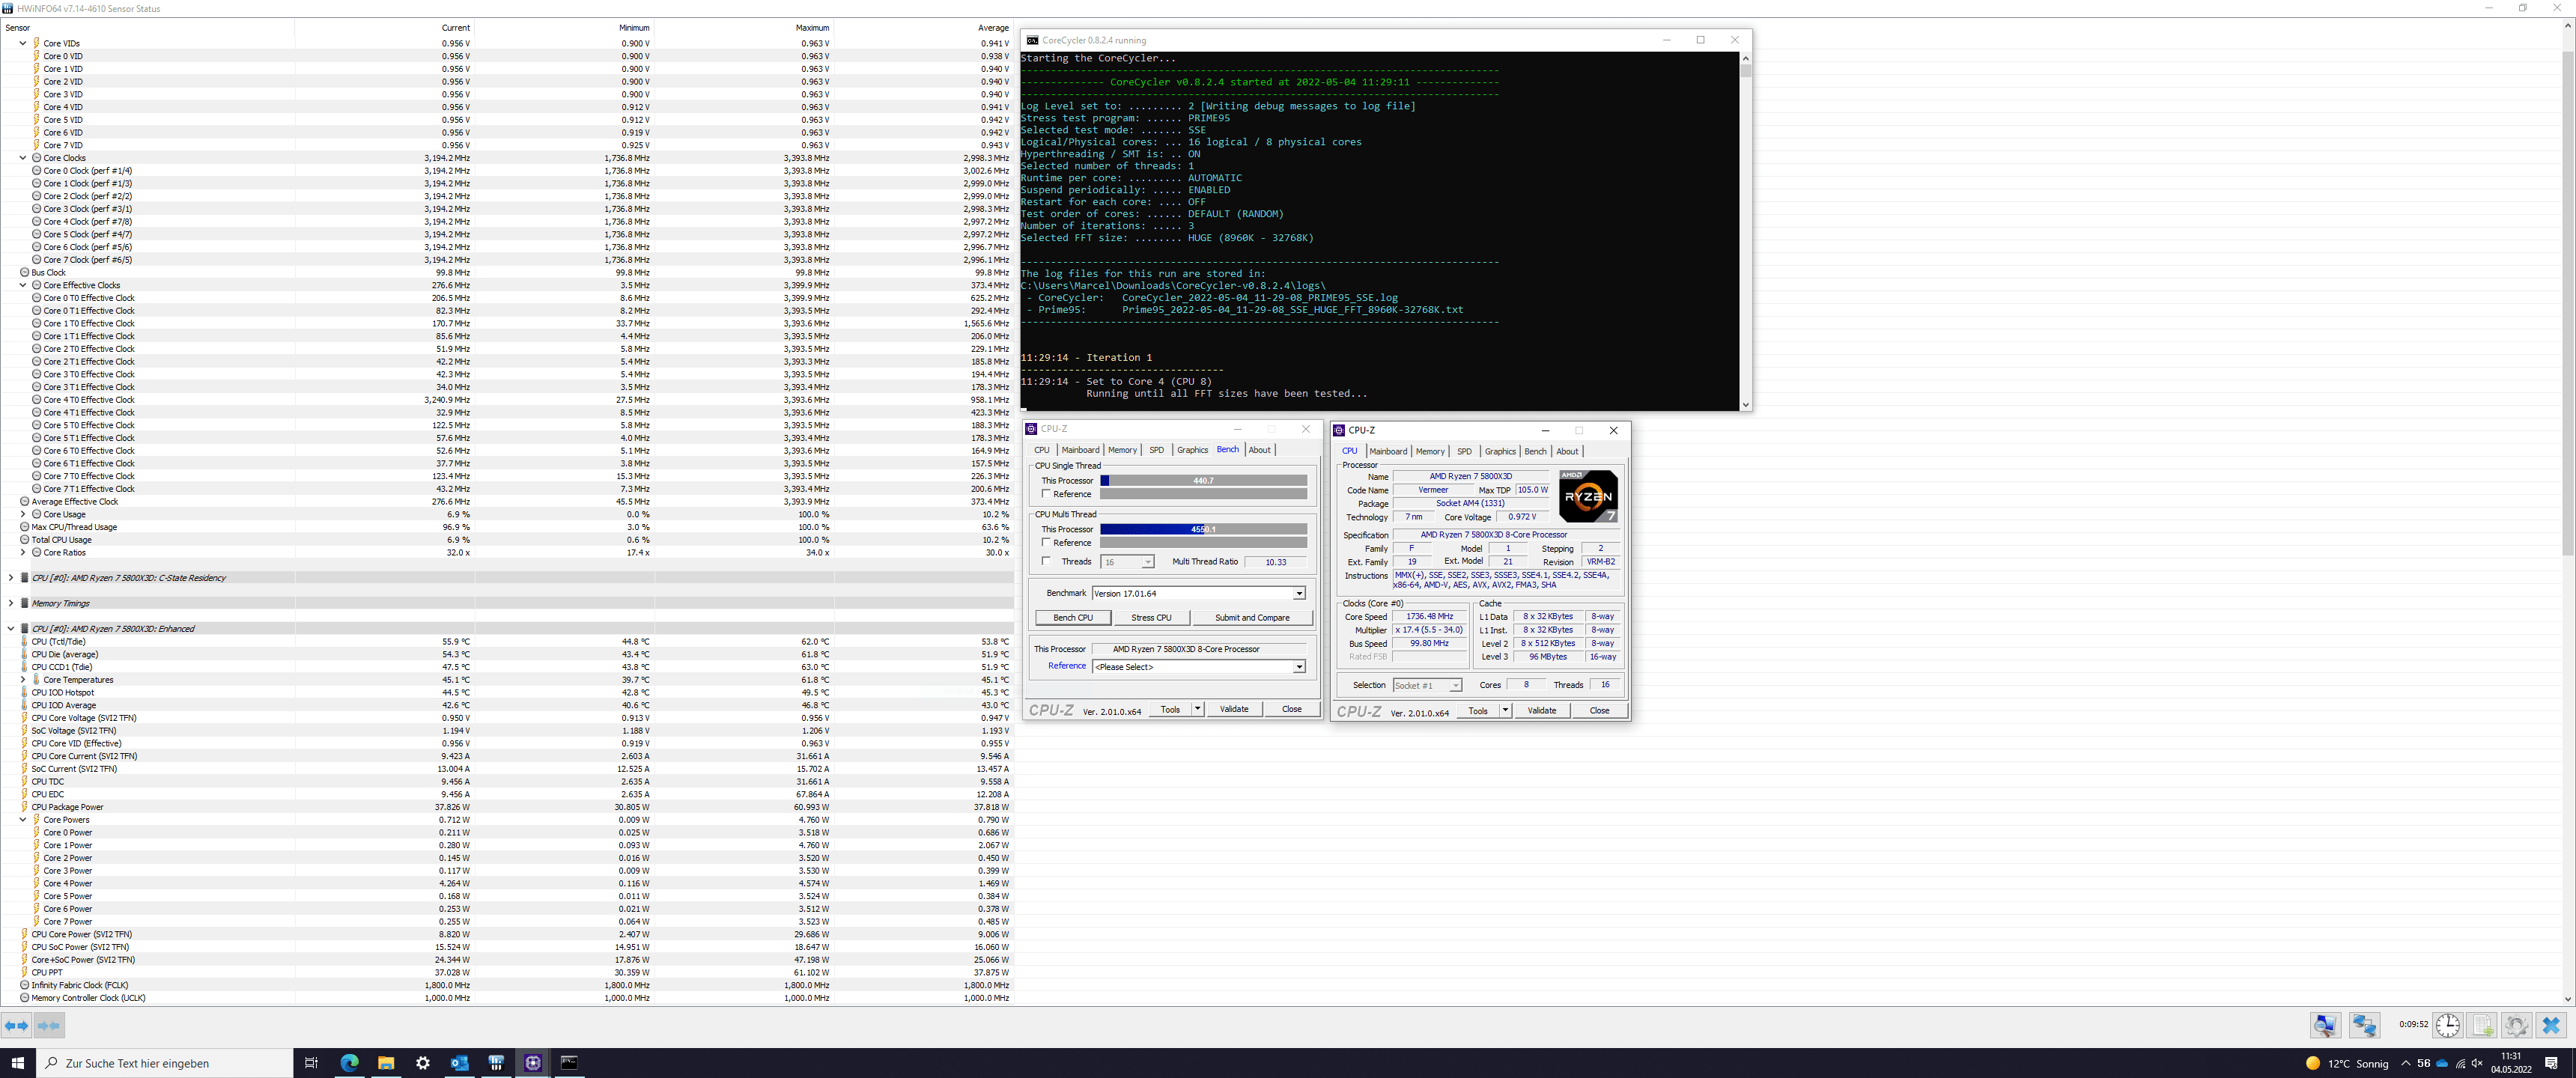Switch to Memory tab in right CPU-Z window
Viewport: 2576px width, 1078px height.
(x=1430, y=451)
